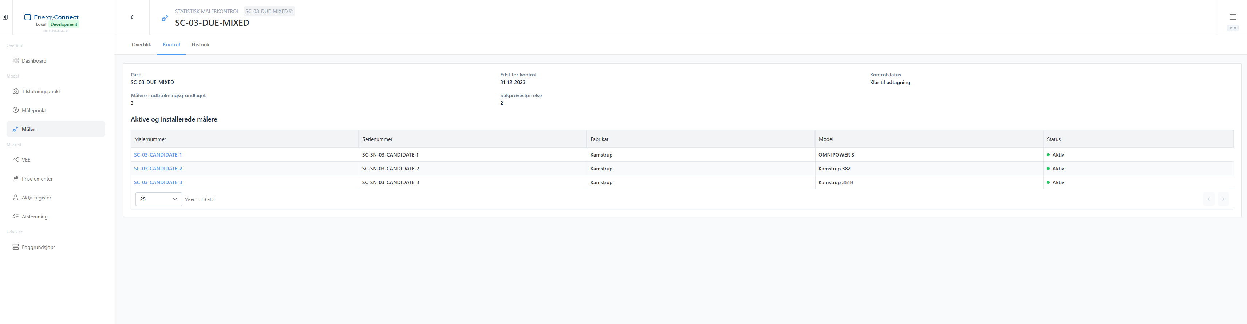Click the Måler plug icon in sidebar
The image size is (1247, 324).
tap(16, 129)
